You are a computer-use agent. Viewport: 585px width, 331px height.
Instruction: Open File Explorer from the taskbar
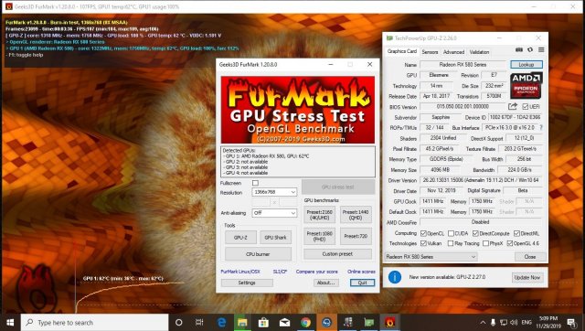(242, 323)
